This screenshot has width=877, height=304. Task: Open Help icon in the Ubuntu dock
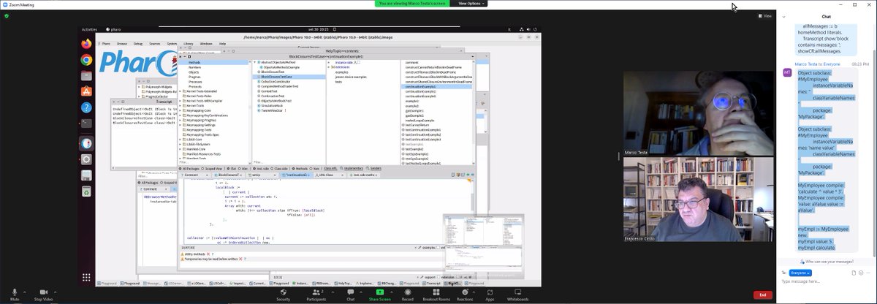pos(86,108)
